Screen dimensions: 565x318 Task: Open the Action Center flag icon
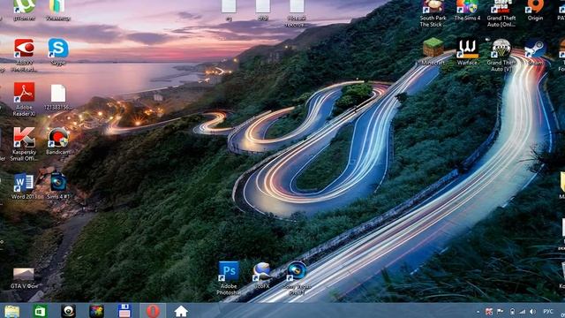(501, 312)
